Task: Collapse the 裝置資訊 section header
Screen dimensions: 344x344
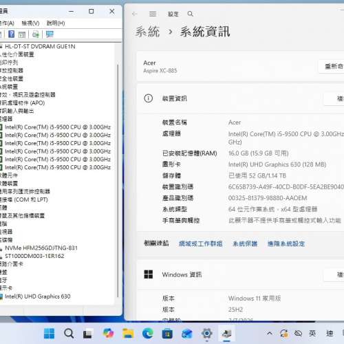Action: (x=240, y=98)
